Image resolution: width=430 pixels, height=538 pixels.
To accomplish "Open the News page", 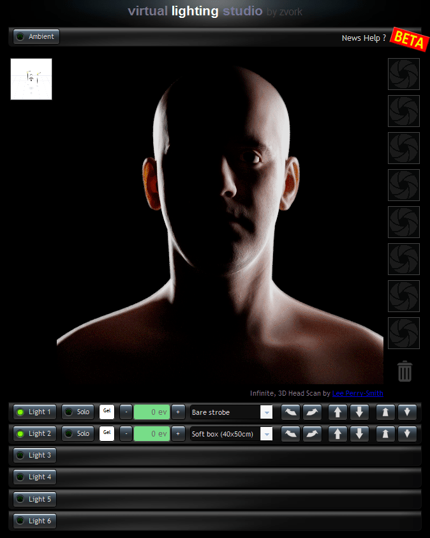I will pos(352,38).
